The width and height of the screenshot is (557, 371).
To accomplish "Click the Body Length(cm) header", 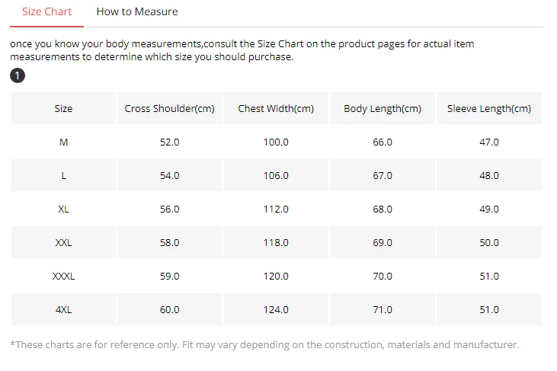I will pyautogui.click(x=383, y=108).
